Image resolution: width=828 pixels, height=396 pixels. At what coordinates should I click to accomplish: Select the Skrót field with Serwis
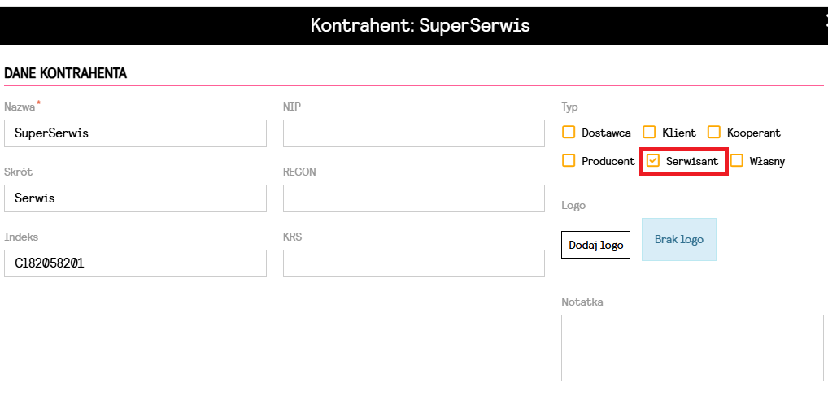(x=135, y=198)
